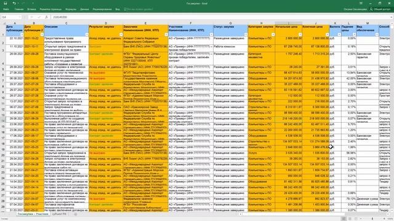The height and width of the screenshot is (221, 394).
Task: Click the Undo arrow icon
Action: (14, 3)
